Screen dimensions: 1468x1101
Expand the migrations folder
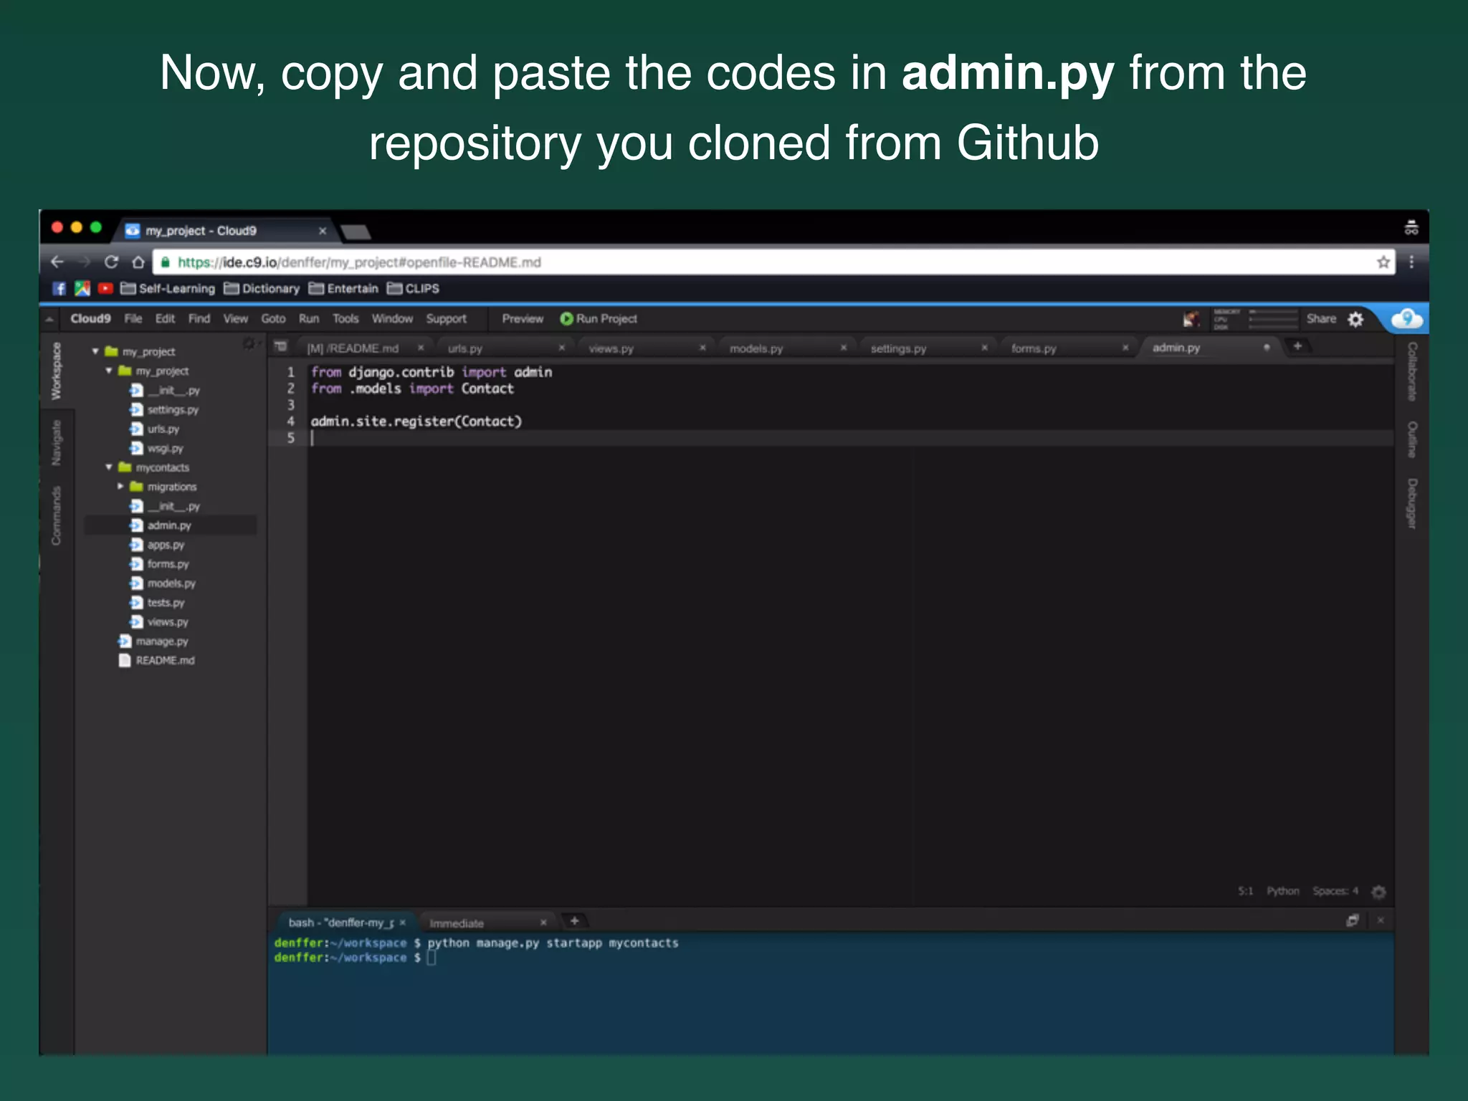pyautogui.click(x=120, y=487)
